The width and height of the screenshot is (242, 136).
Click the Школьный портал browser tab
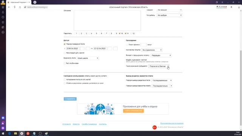pyautogui.click(x=19, y=2)
